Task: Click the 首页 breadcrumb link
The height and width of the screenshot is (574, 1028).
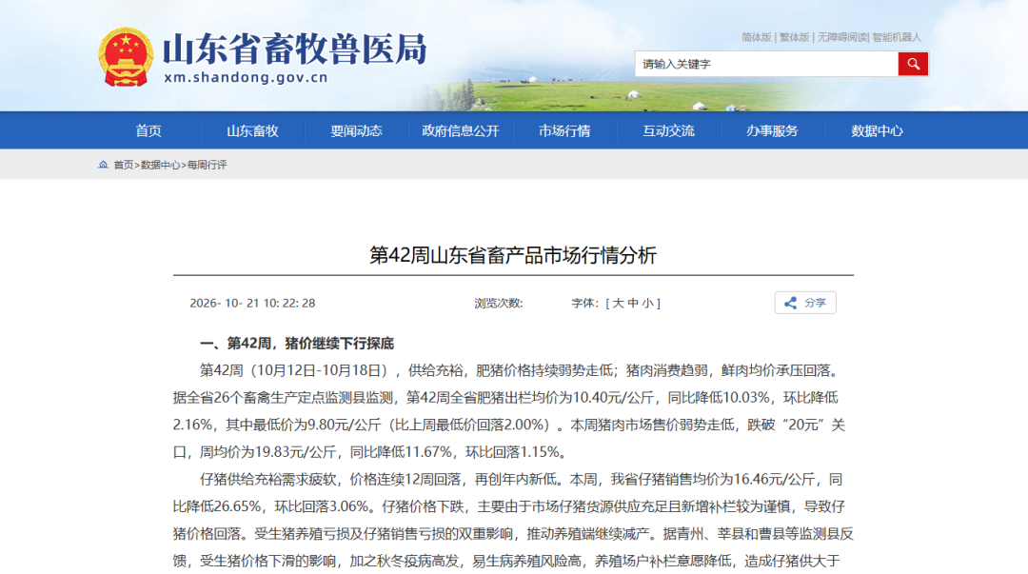Action: (123, 166)
